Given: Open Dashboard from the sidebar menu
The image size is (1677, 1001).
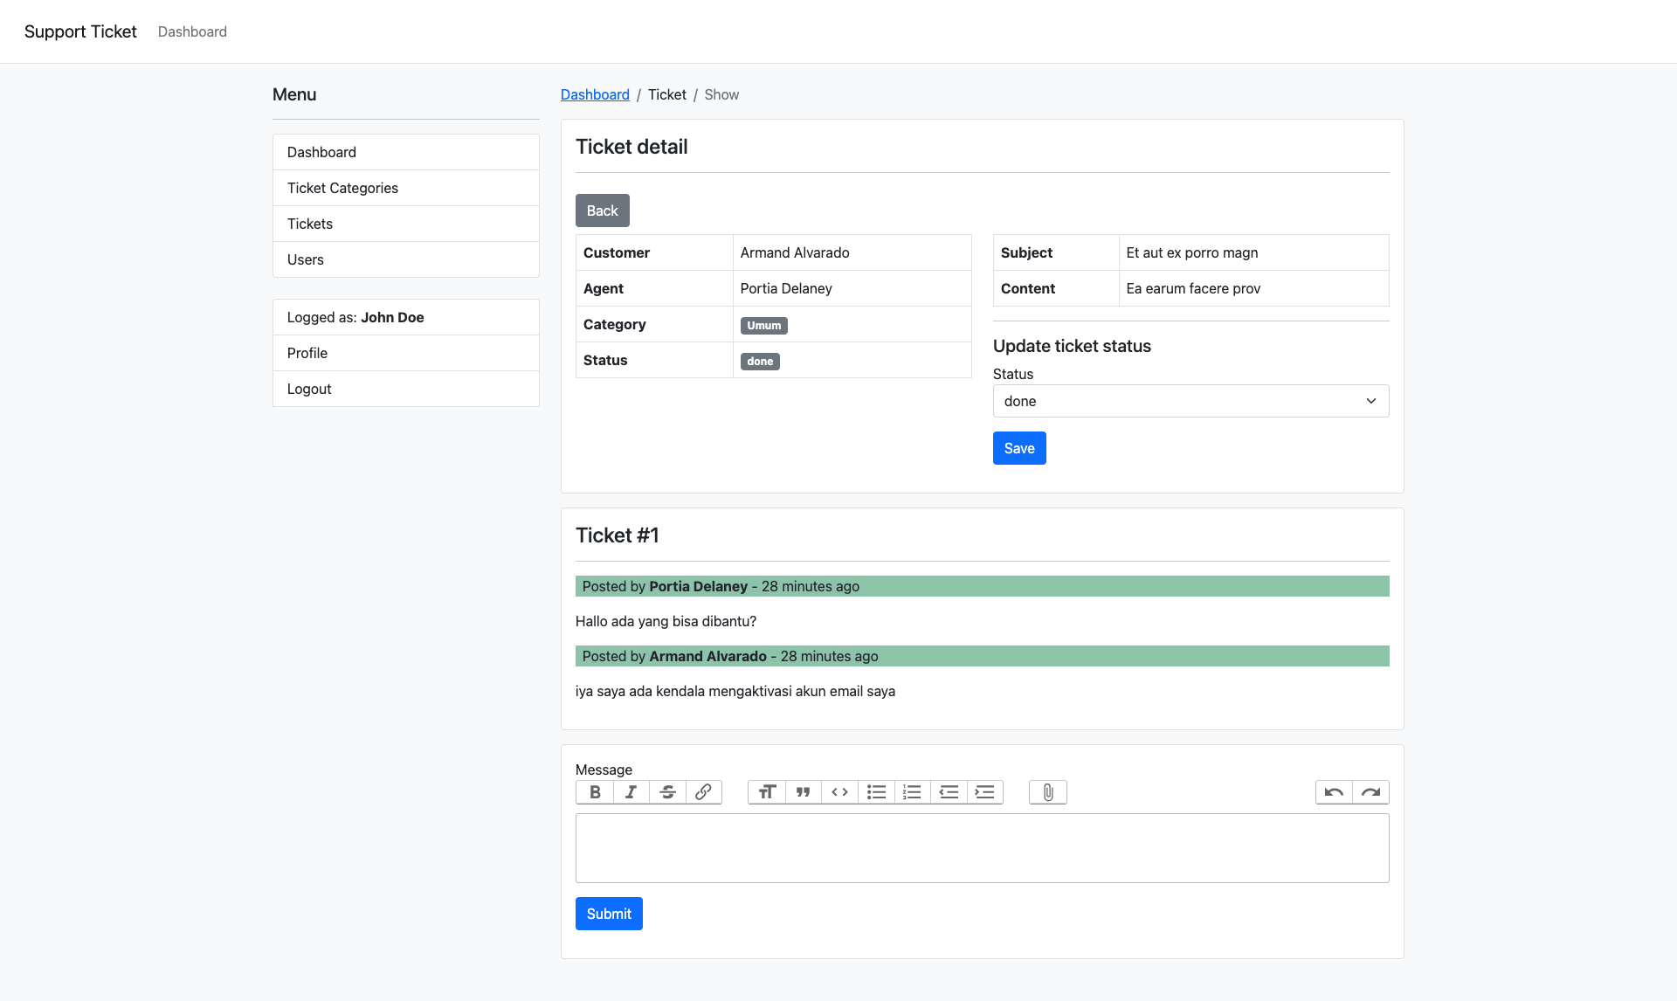Looking at the screenshot, I should 405,152.
